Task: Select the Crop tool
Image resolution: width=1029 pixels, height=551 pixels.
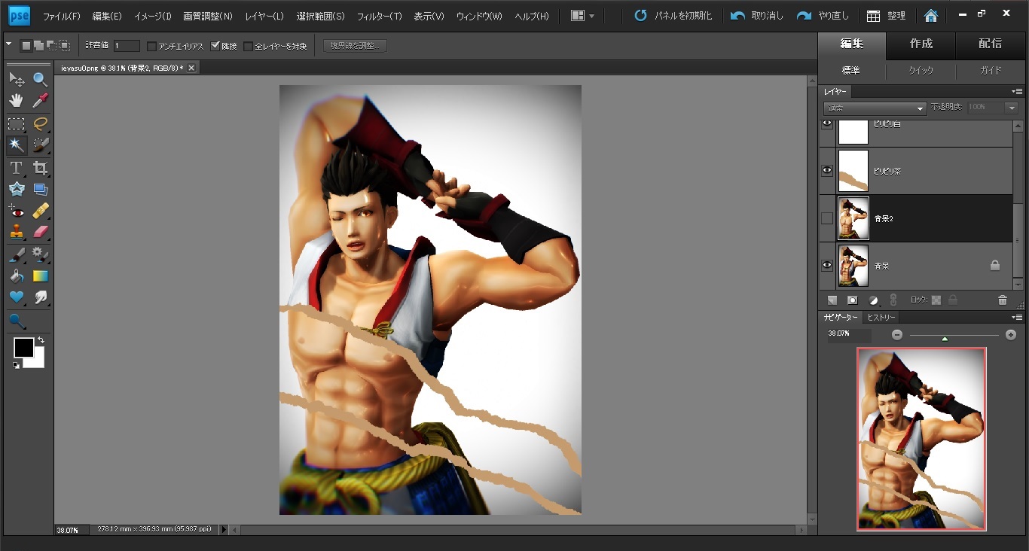Action: 41,168
